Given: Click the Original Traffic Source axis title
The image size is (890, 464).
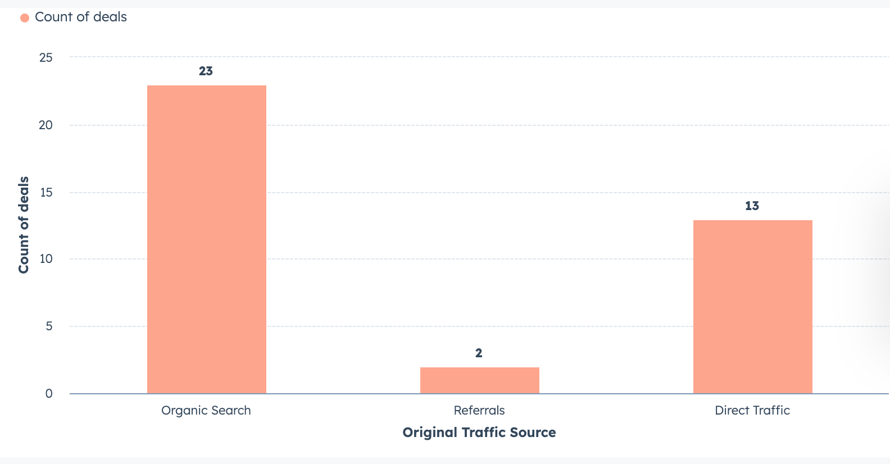Looking at the screenshot, I should [x=479, y=433].
